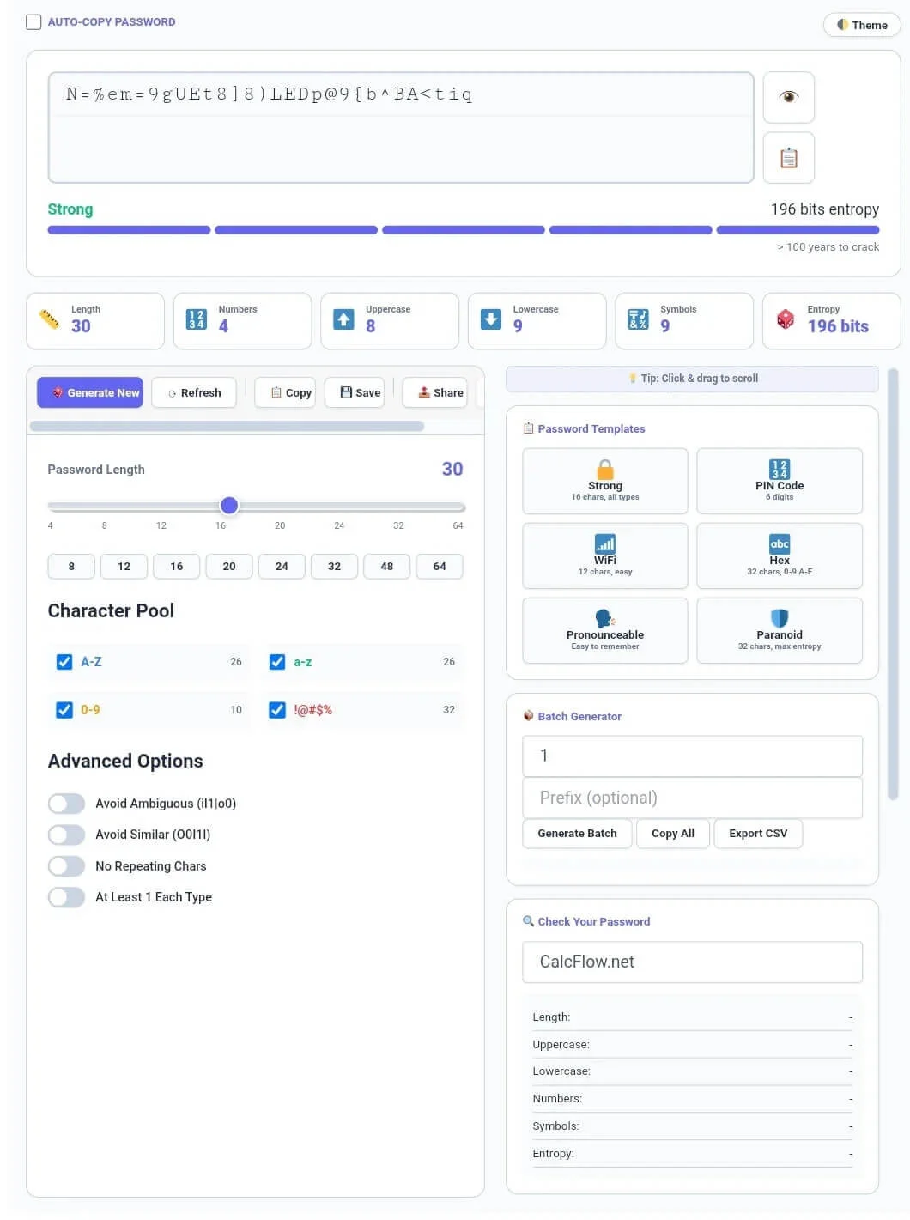The height and width of the screenshot is (1220, 910).
Task: Select the Pronounceable template
Action: click(x=604, y=630)
